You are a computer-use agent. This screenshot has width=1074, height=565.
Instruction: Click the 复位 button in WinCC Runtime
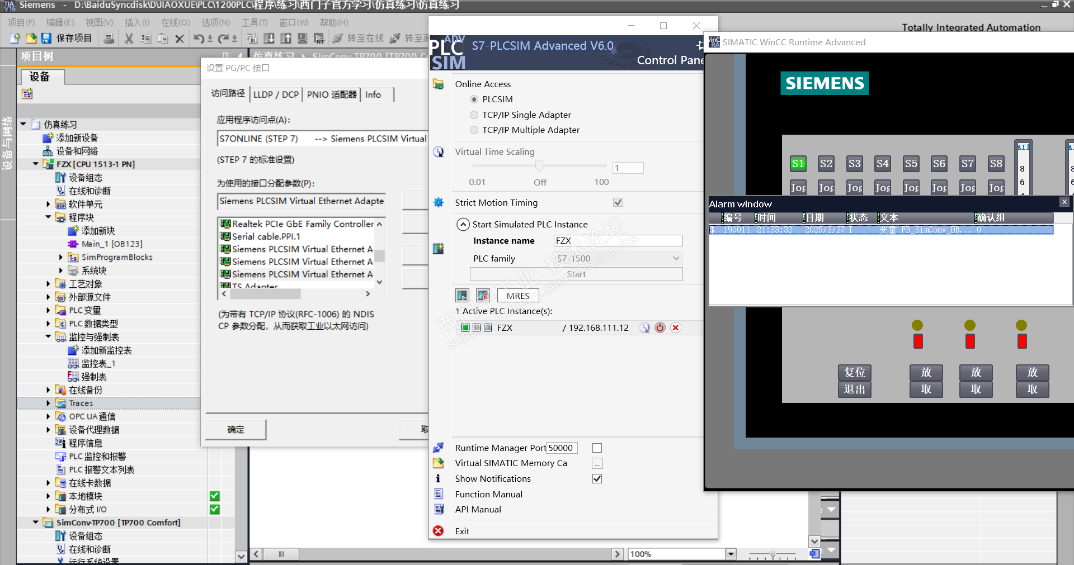854,372
